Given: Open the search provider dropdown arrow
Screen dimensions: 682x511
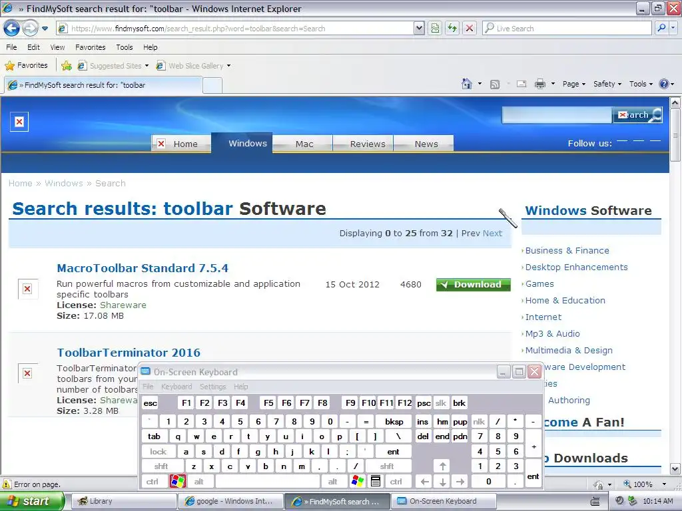Looking at the screenshot, I should click(673, 28).
